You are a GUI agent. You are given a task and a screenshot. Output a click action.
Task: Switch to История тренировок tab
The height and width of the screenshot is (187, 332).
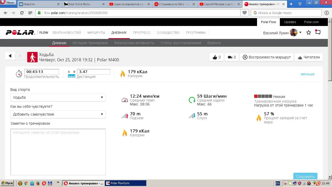90,43
